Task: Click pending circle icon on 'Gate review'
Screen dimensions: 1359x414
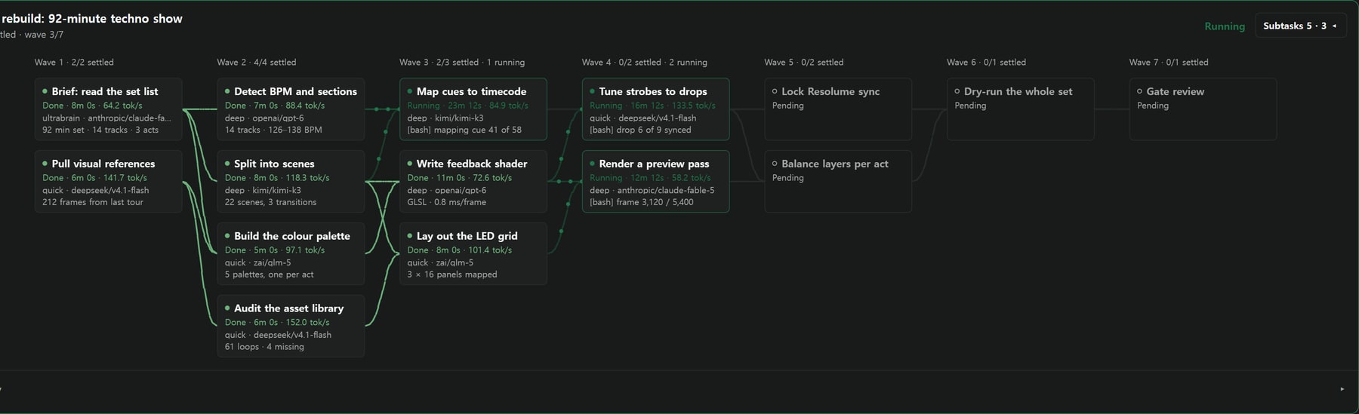Action: coord(1140,91)
